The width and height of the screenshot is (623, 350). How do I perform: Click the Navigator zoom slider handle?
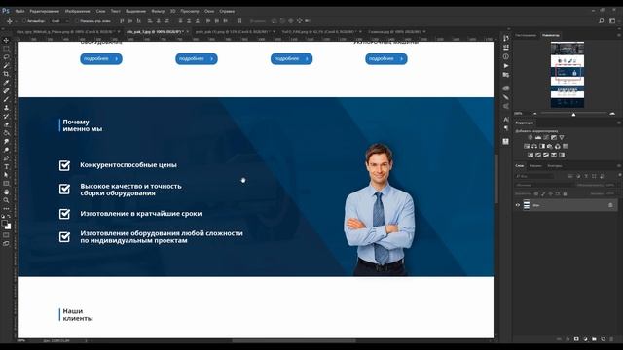[x=573, y=115]
